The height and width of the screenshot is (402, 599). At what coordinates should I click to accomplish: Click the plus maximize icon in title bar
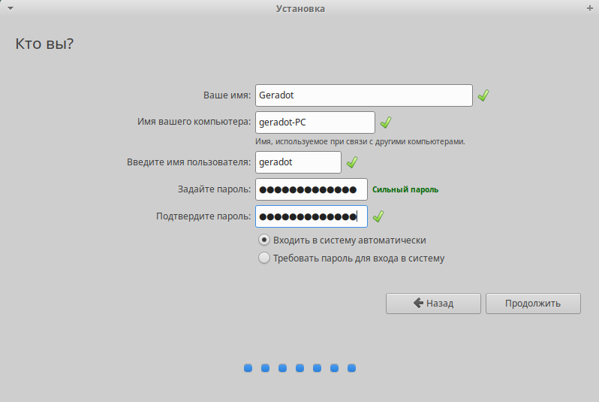pyautogui.click(x=590, y=8)
